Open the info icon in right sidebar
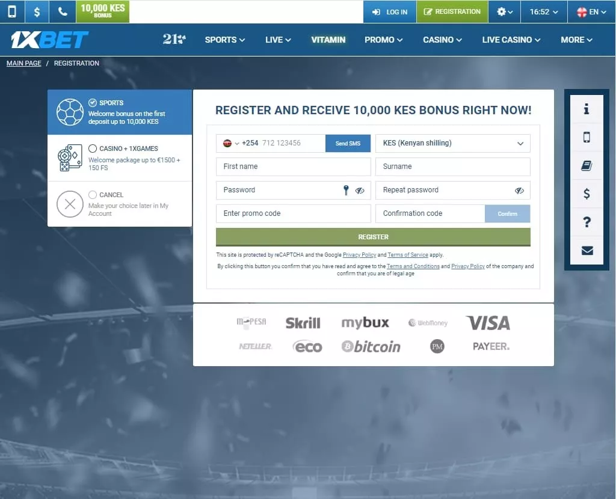616x499 pixels. [x=587, y=109]
